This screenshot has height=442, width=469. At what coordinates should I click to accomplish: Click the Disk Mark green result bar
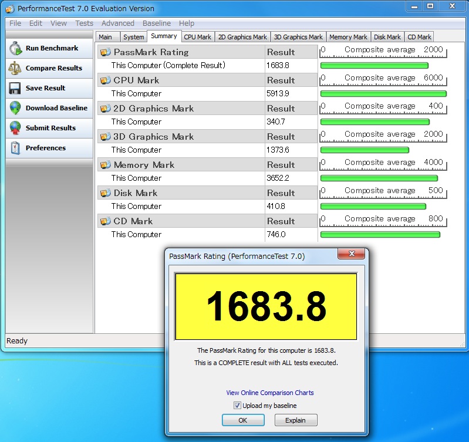tap(373, 207)
